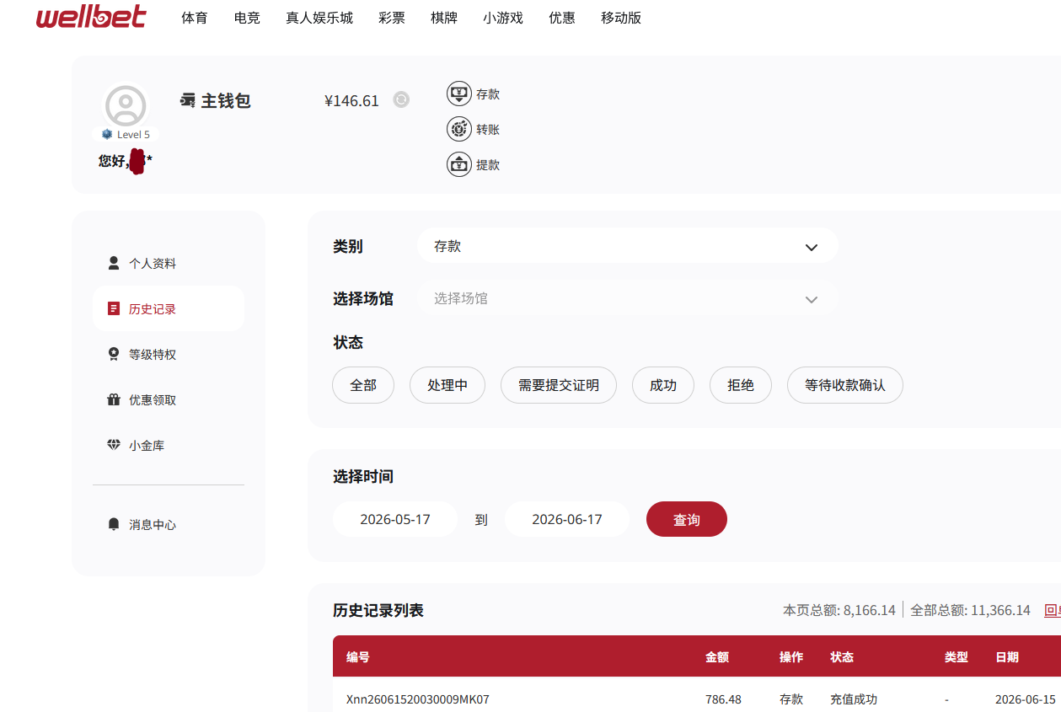
Task: Open 转账 transfer link
Action: point(488,130)
